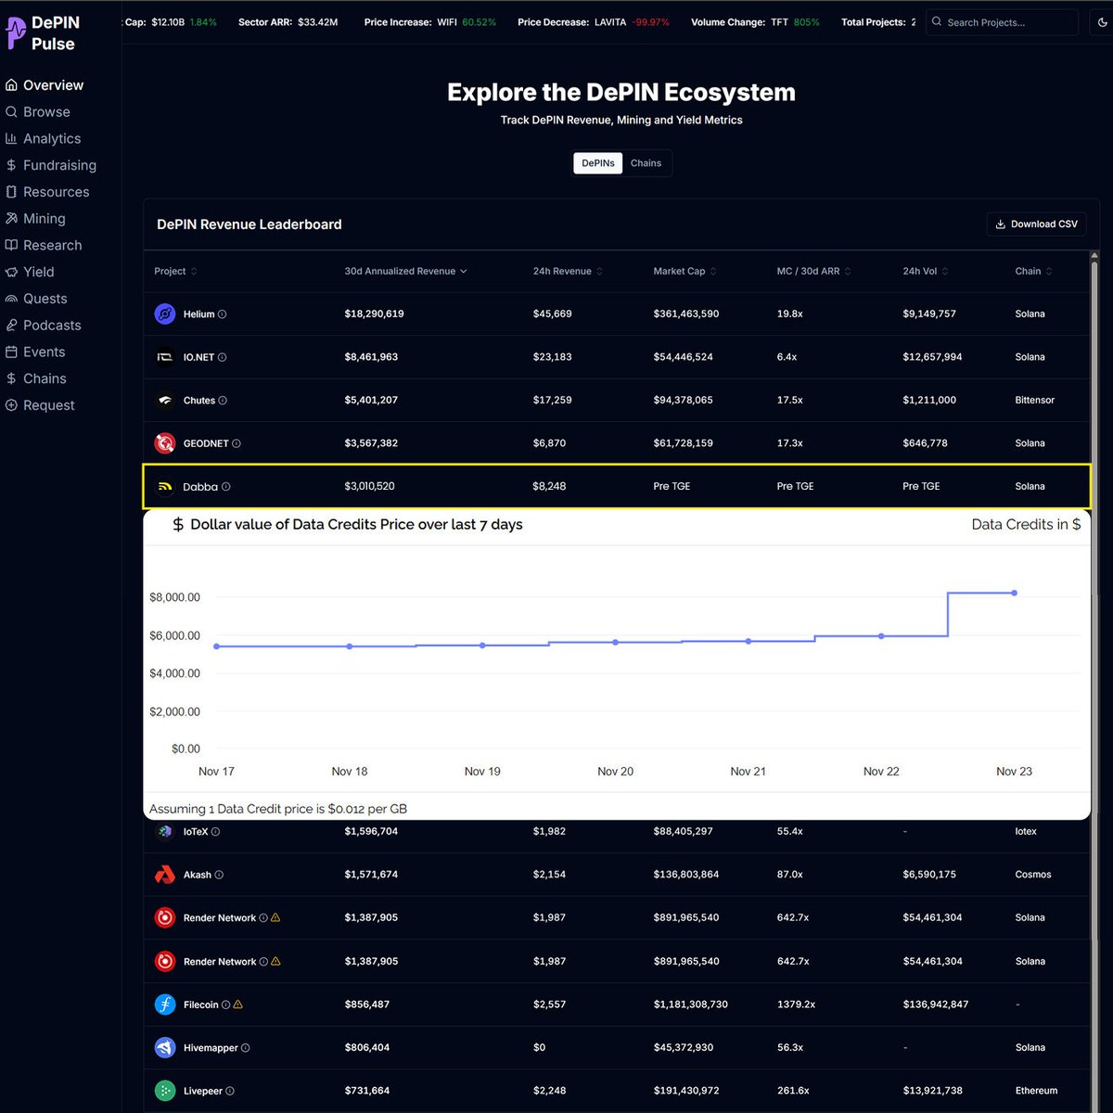
Task: Click the Quests icon in sidebar
Action: [x=11, y=299]
